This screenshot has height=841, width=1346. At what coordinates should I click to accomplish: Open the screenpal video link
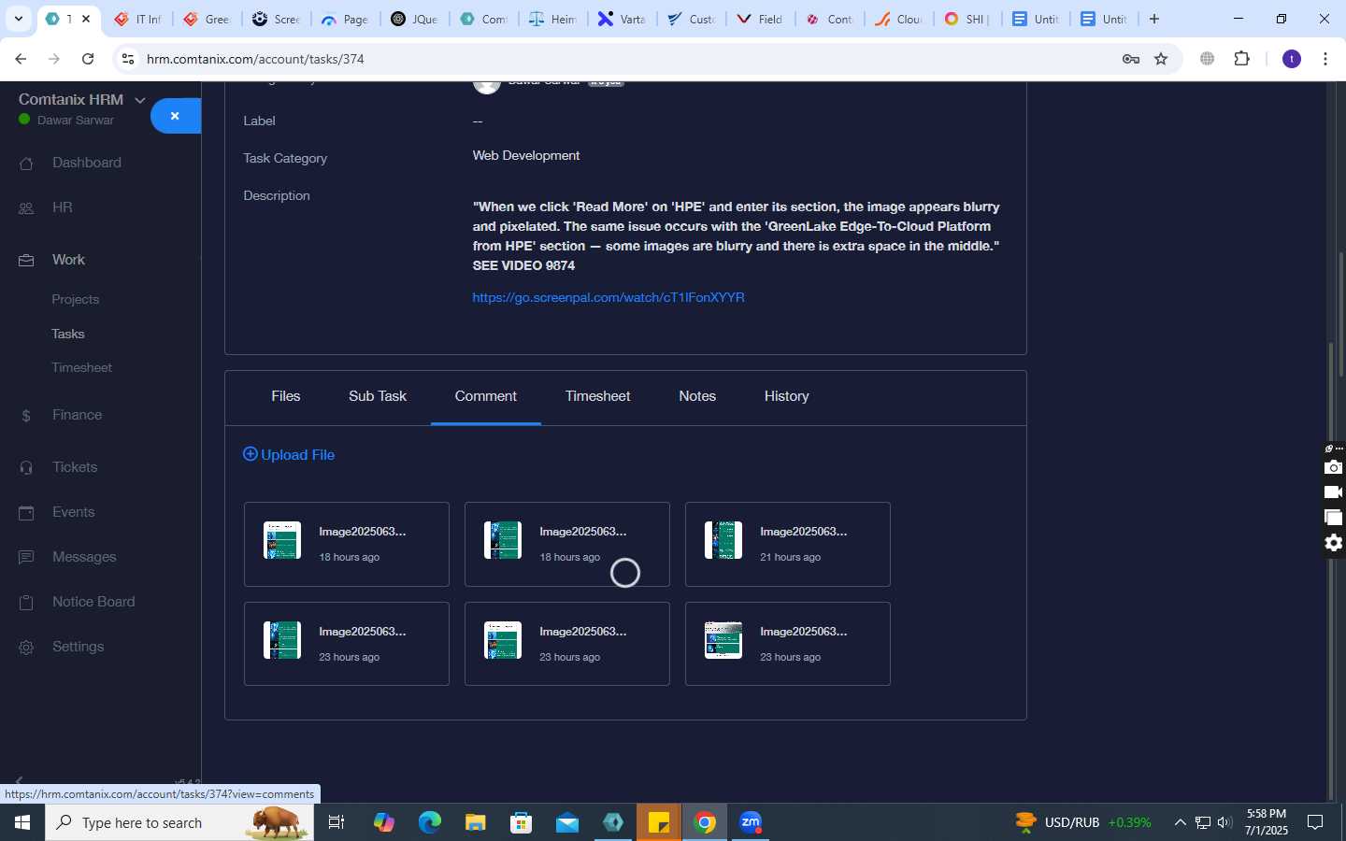coord(609,297)
